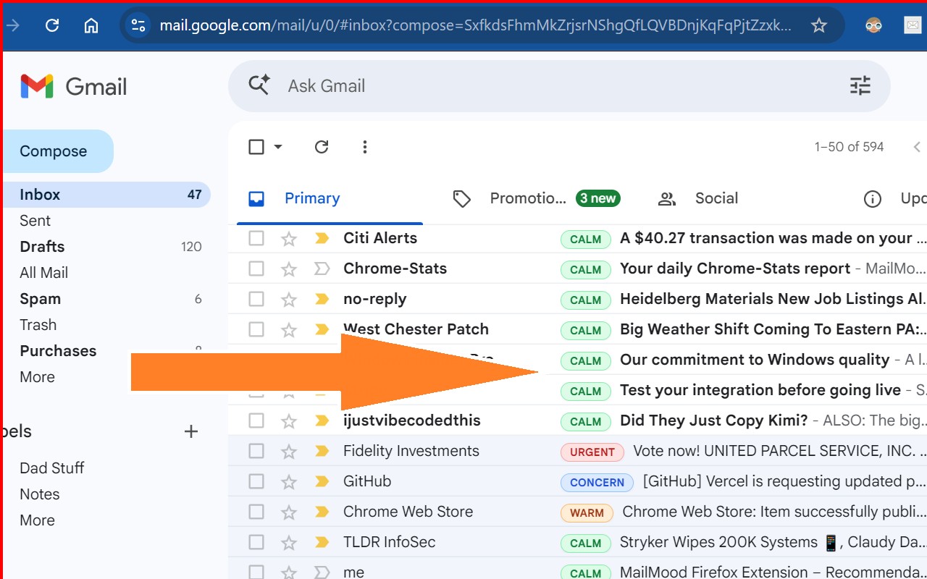This screenshot has width=927, height=579.
Task: Select the no-reply email checkbox
Action: [256, 299]
